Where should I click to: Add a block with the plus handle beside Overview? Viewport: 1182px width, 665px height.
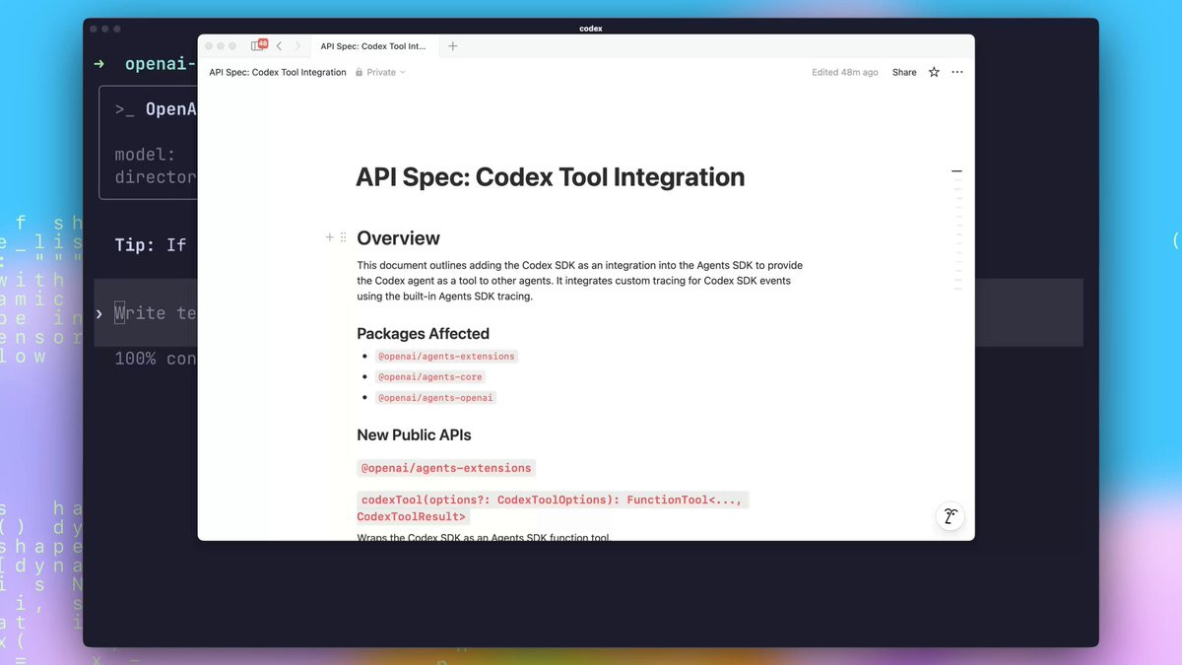pos(330,237)
